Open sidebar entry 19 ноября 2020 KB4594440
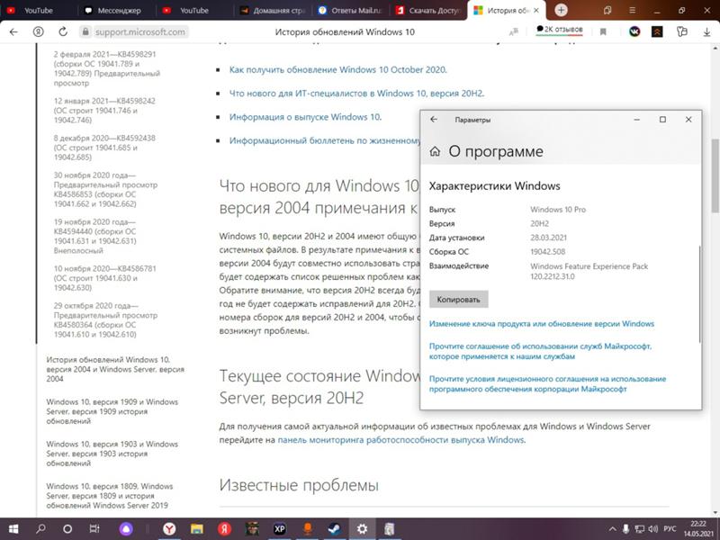Image resolution: width=720 pixels, height=540 pixels. (95, 236)
